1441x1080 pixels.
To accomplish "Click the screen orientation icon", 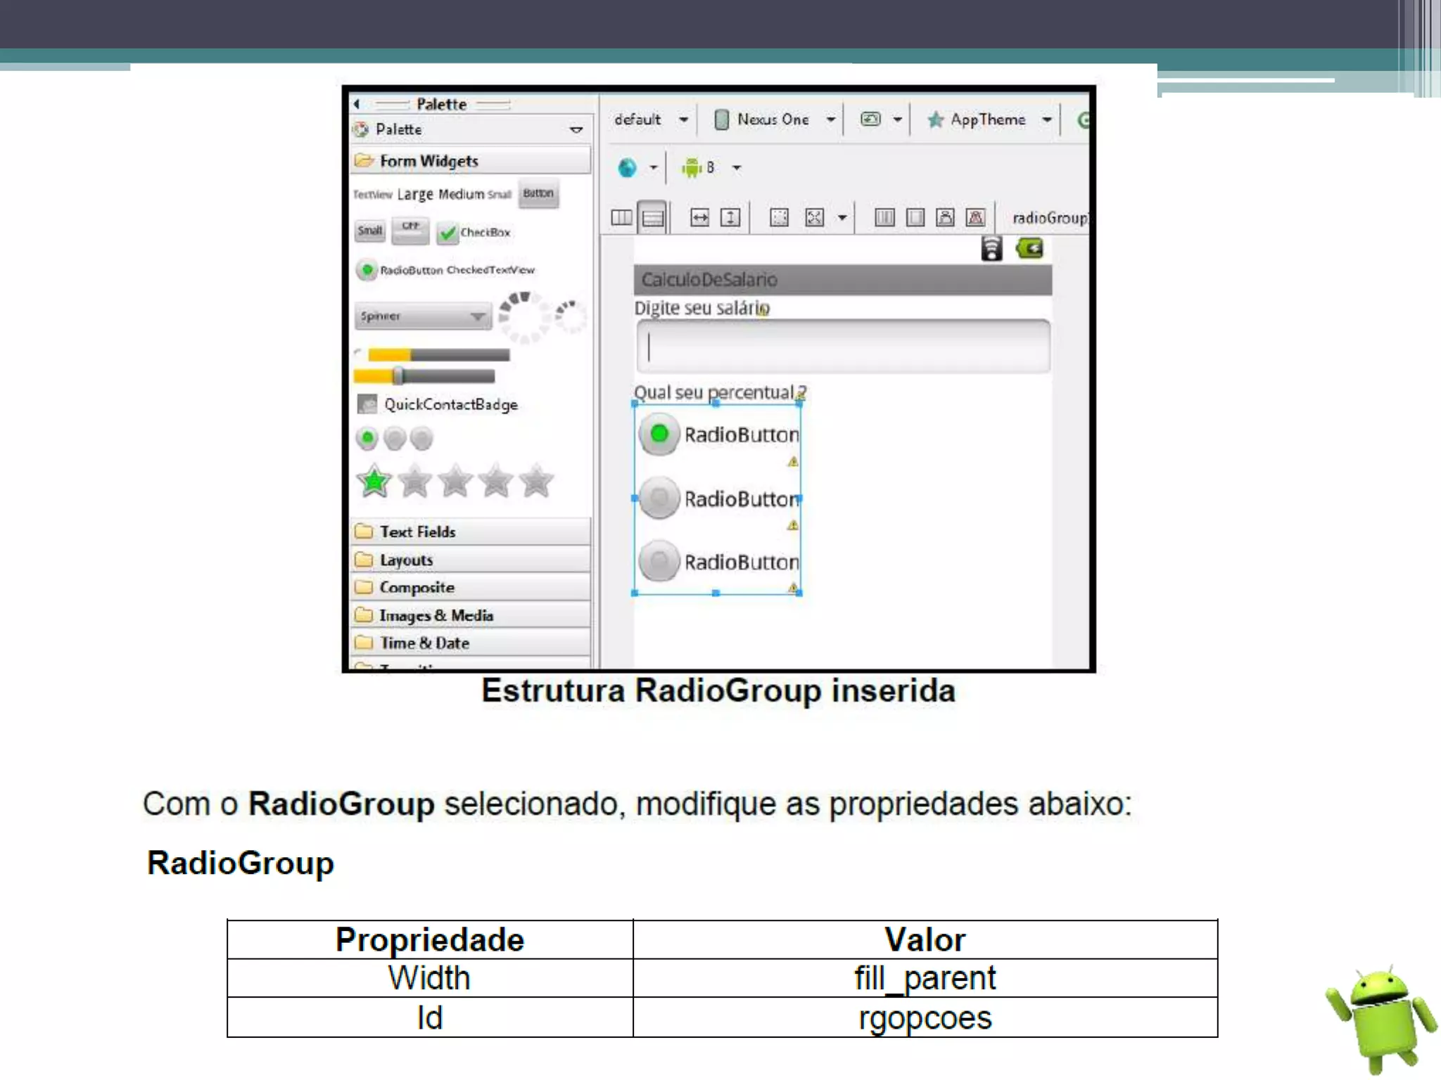I will coord(871,120).
